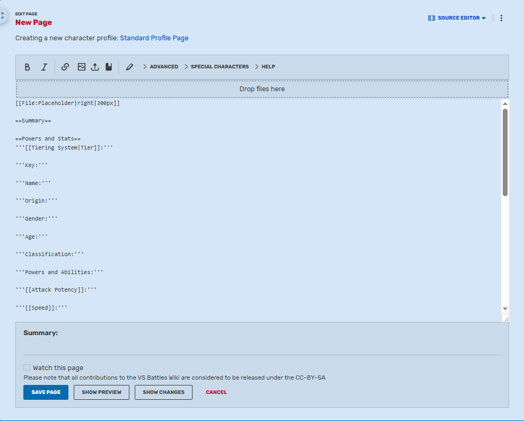The image size is (524, 421).
Task: Place cursor on the '''Key:''' line
Action: coord(31,165)
